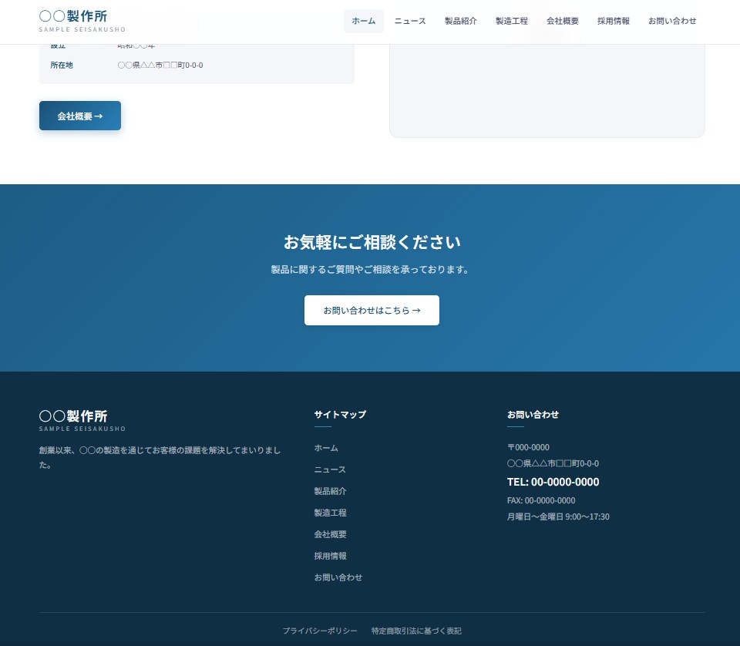Click the サイトマップ footer heading
This screenshot has width=740, height=646.
pos(340,414)
